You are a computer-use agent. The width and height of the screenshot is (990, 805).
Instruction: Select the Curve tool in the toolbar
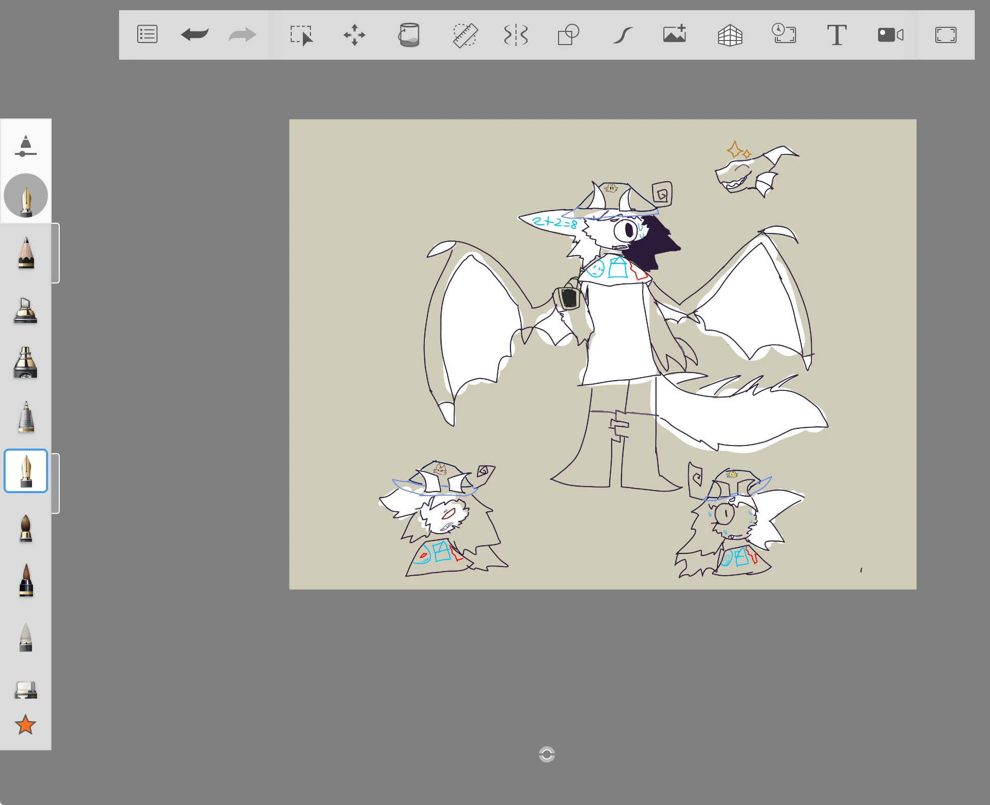(x=624, y=34)
